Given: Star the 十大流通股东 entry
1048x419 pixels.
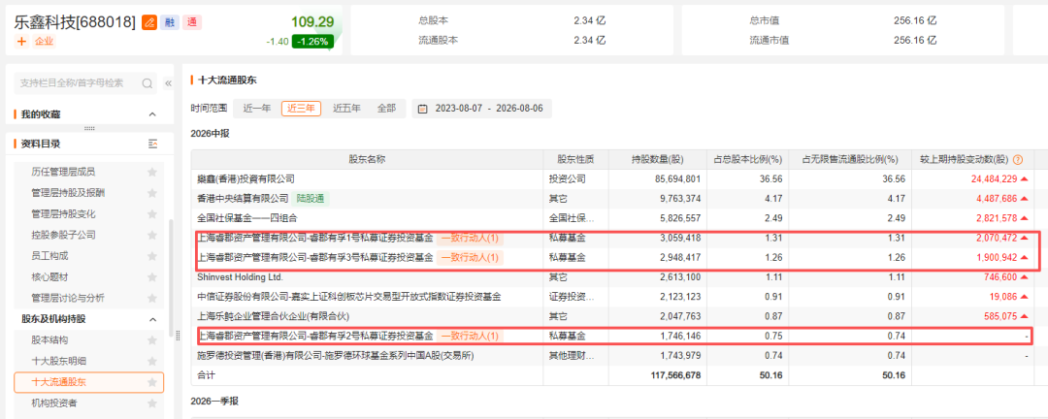Looking at the screenshot, I should point(152,382).
